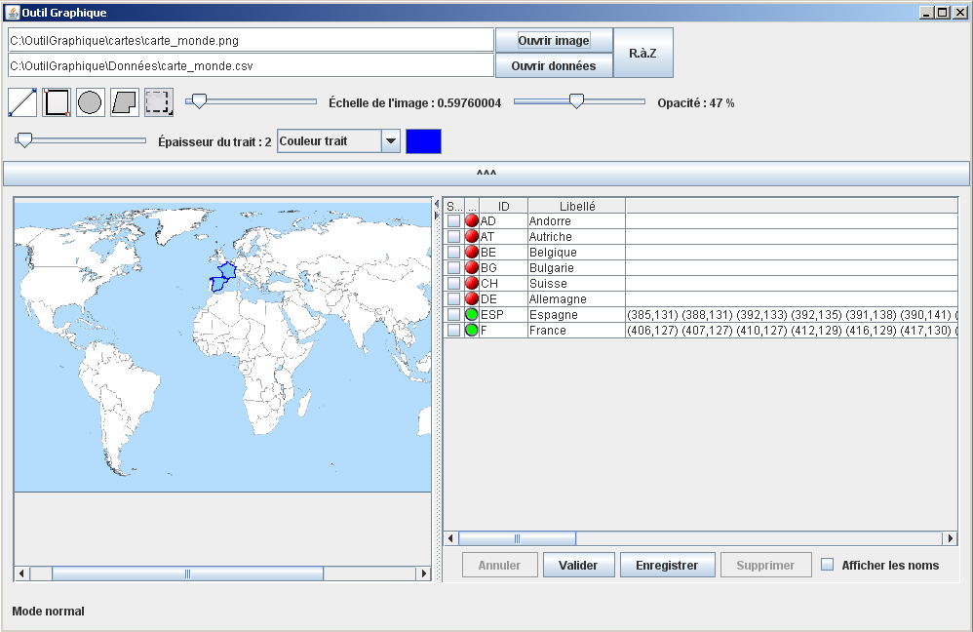The width and height of the screenshot is (973, 632).
Task: Click the split pane left collapse arrow
Action: [x=437, y=203]
